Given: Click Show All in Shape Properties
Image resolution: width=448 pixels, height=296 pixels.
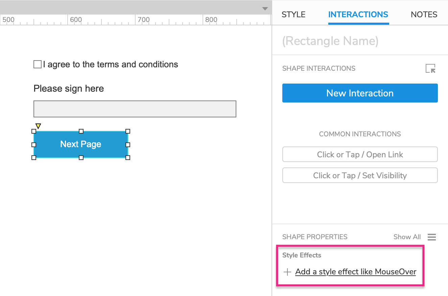Looking at the screenshot, I should coord(407,237).
